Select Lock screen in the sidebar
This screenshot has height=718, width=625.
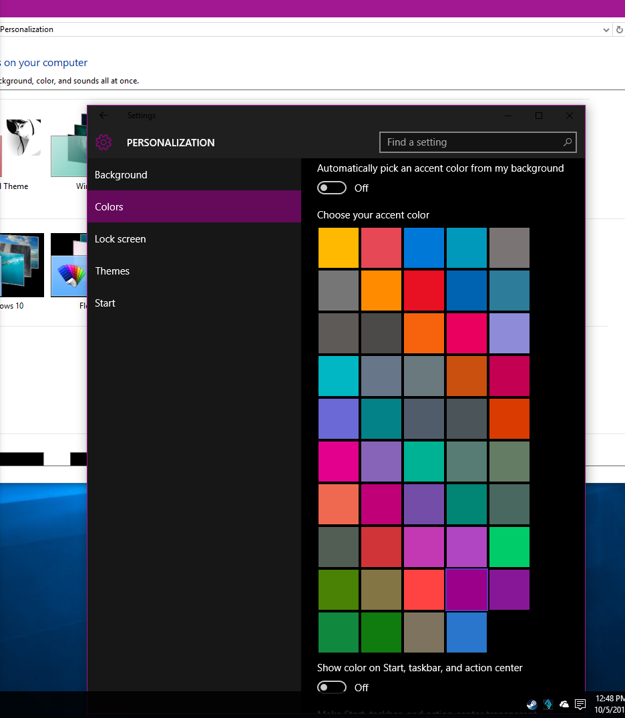tap(120, 238)
